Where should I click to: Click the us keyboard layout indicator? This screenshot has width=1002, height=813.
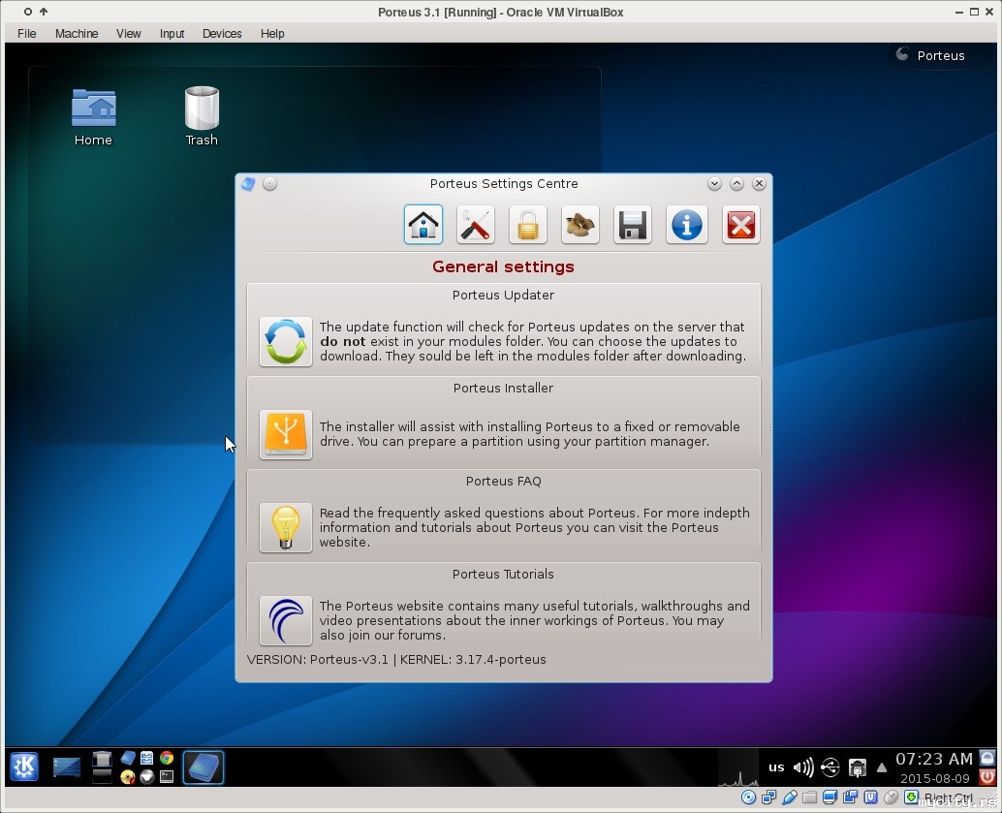pos(776,767)
